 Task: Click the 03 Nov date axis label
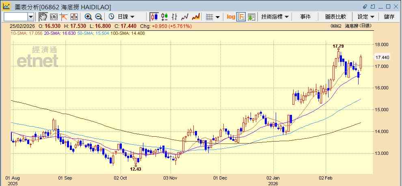tap(171, 178)
